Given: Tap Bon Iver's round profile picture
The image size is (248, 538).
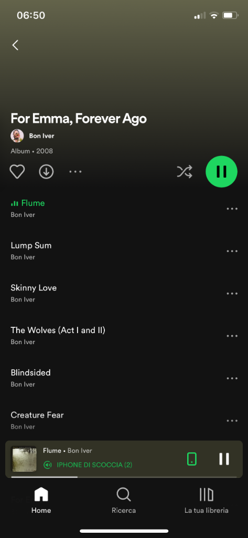Looking at the screenshot, I should point(17,136).
